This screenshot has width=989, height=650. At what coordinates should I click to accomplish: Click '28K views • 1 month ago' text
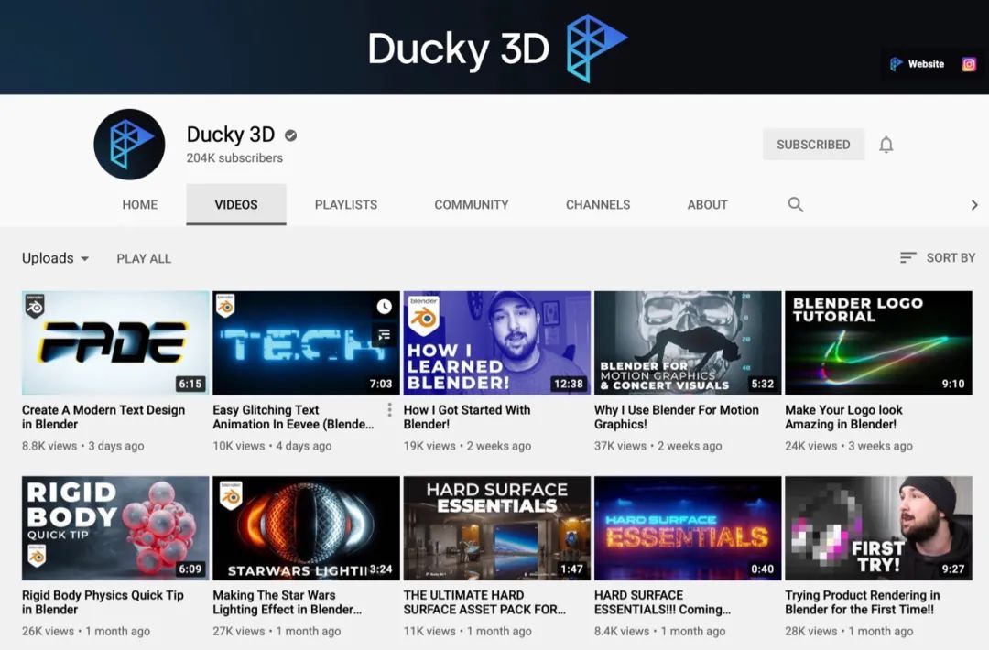pyautogui.click(x=849, y=631)
